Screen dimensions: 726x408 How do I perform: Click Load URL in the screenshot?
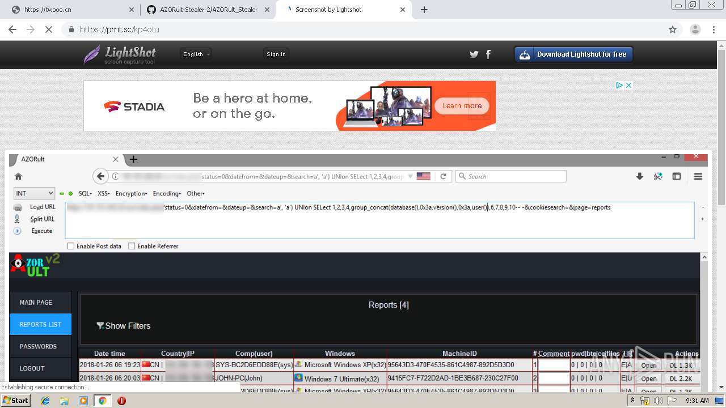click(43, 207)
